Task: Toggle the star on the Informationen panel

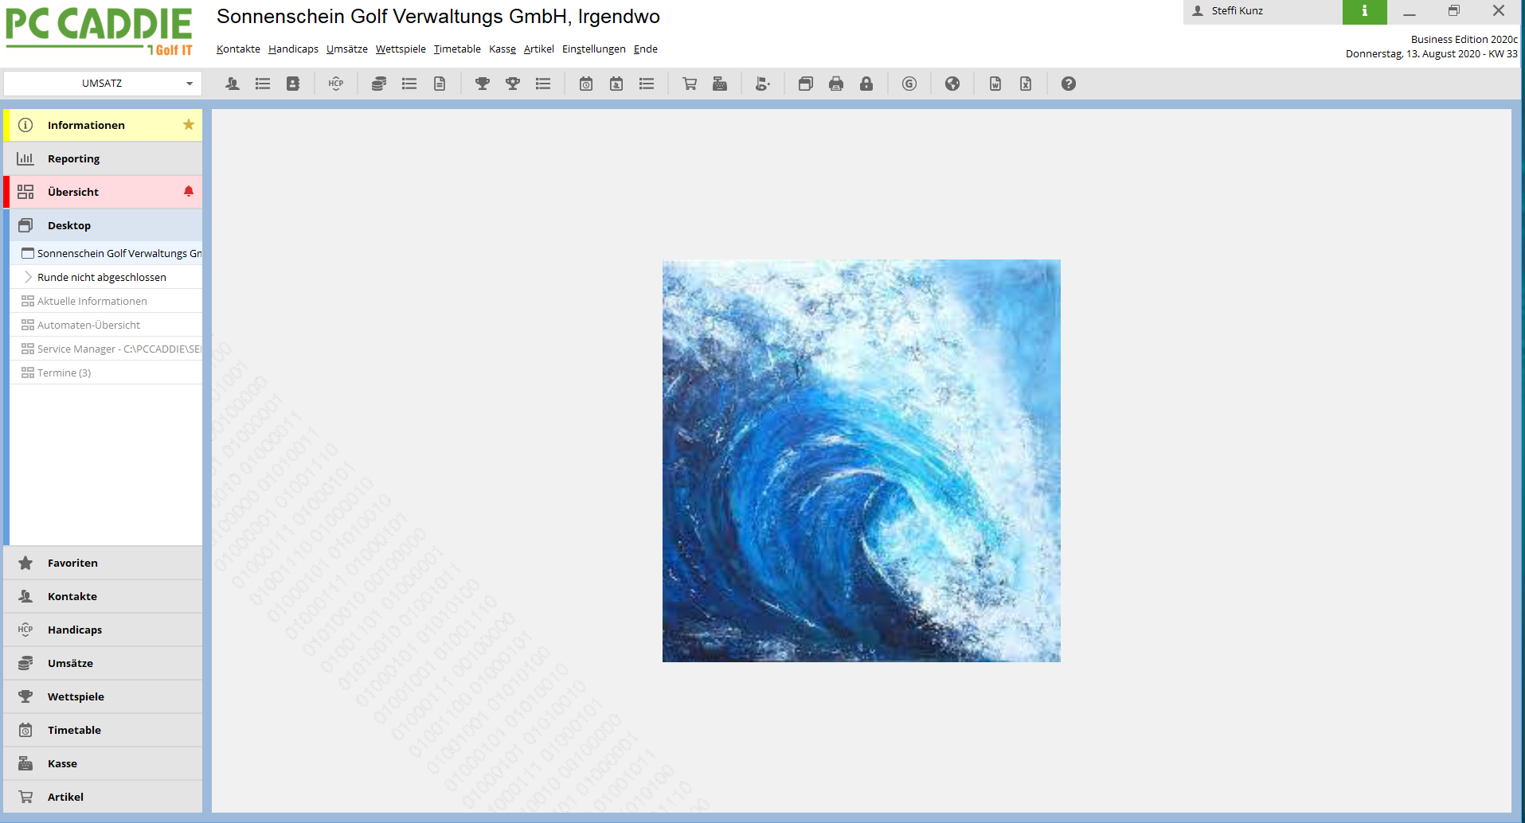Action: [189, 125]
